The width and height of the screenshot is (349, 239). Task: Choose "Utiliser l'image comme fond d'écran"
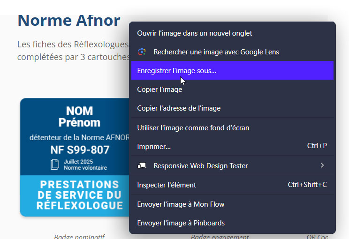point(193,127)
